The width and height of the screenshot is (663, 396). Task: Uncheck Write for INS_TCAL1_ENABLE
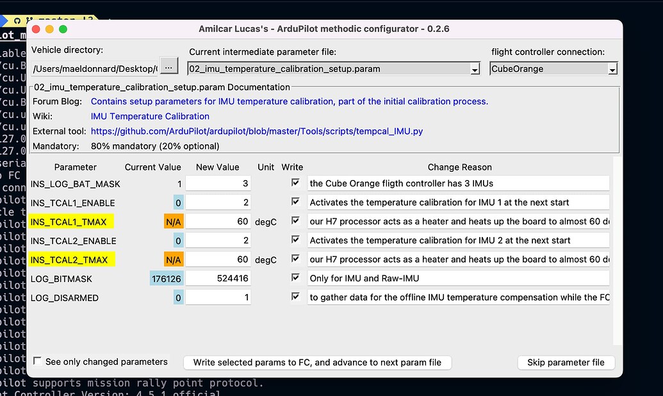[295, 201]
